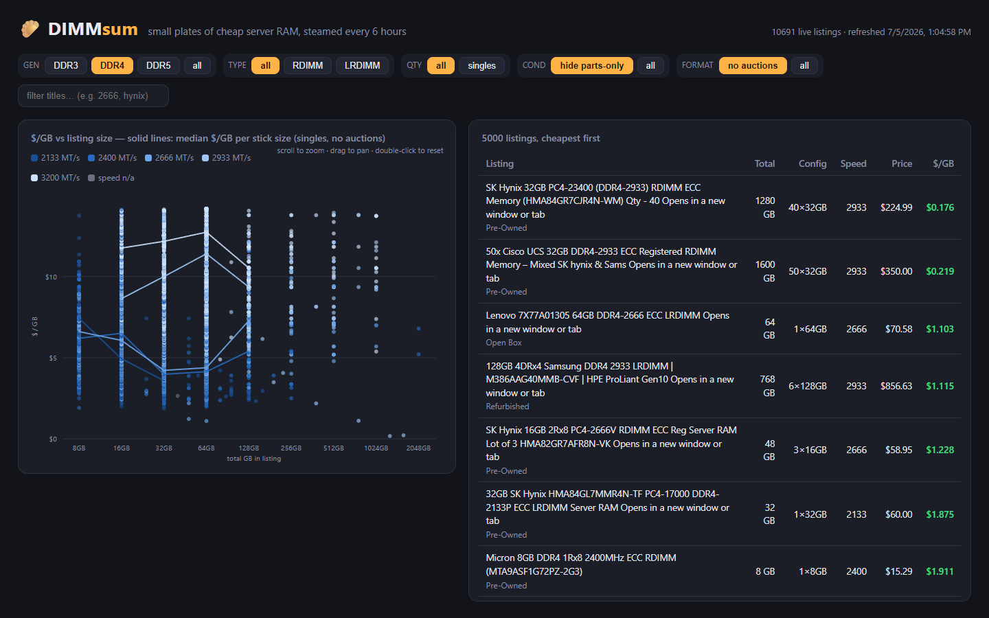Toggle the 'speed n/a' legend swatch

click(x=91, y=178)
